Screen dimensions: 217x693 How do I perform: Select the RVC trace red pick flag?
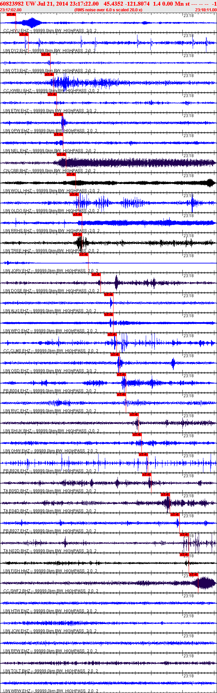[121, 395]
